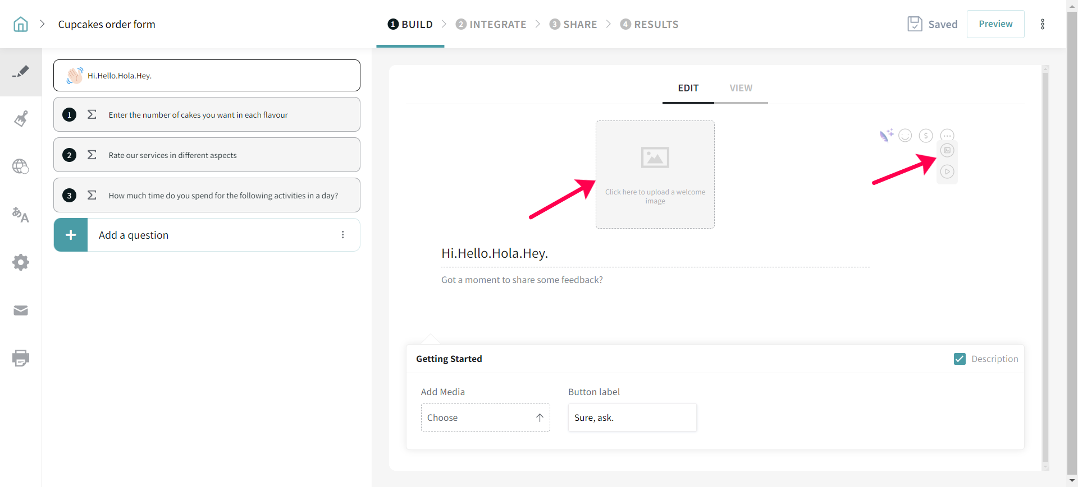
Task: Open the paintbrush design tool in sidebar
Action: tap(21, 119)
